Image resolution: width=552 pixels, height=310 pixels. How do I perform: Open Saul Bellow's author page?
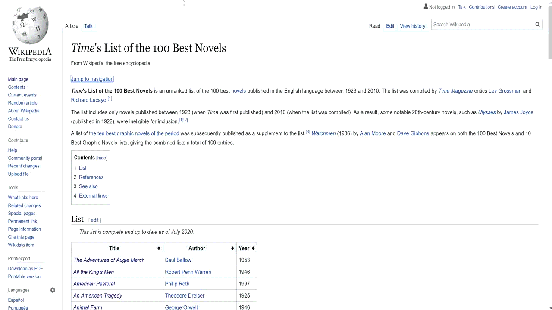tap(178, 260)
